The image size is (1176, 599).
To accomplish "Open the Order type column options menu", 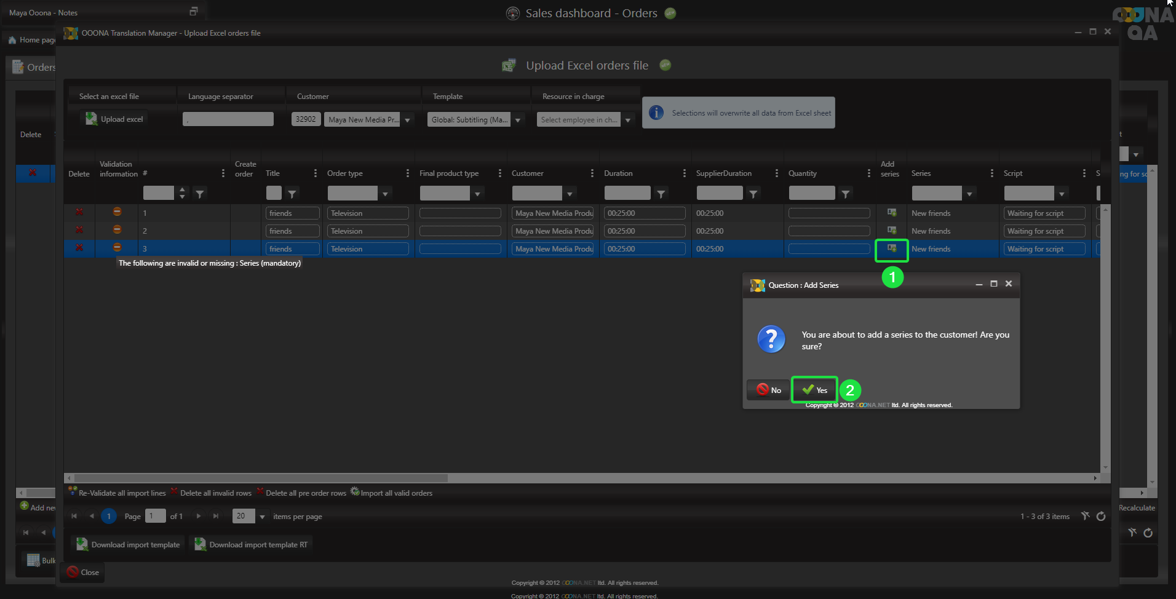I will coord(407,173).
